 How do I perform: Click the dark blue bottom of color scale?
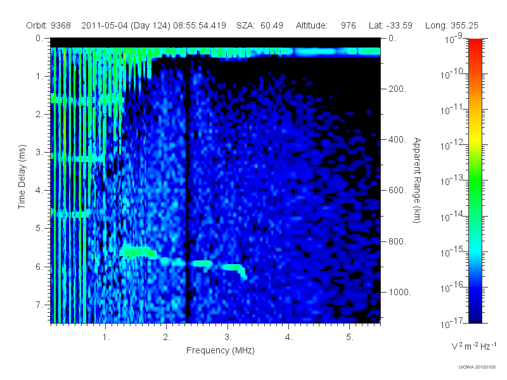[x=475, y=315]
